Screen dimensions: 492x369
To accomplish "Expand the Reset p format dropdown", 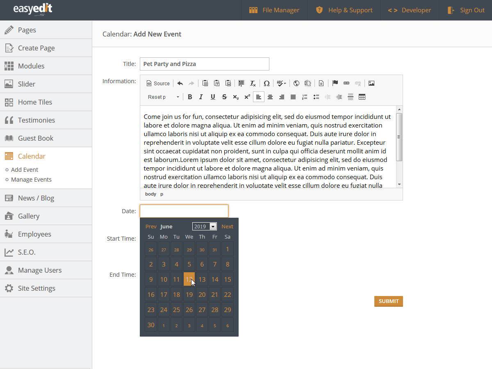I will coord(164,97).
